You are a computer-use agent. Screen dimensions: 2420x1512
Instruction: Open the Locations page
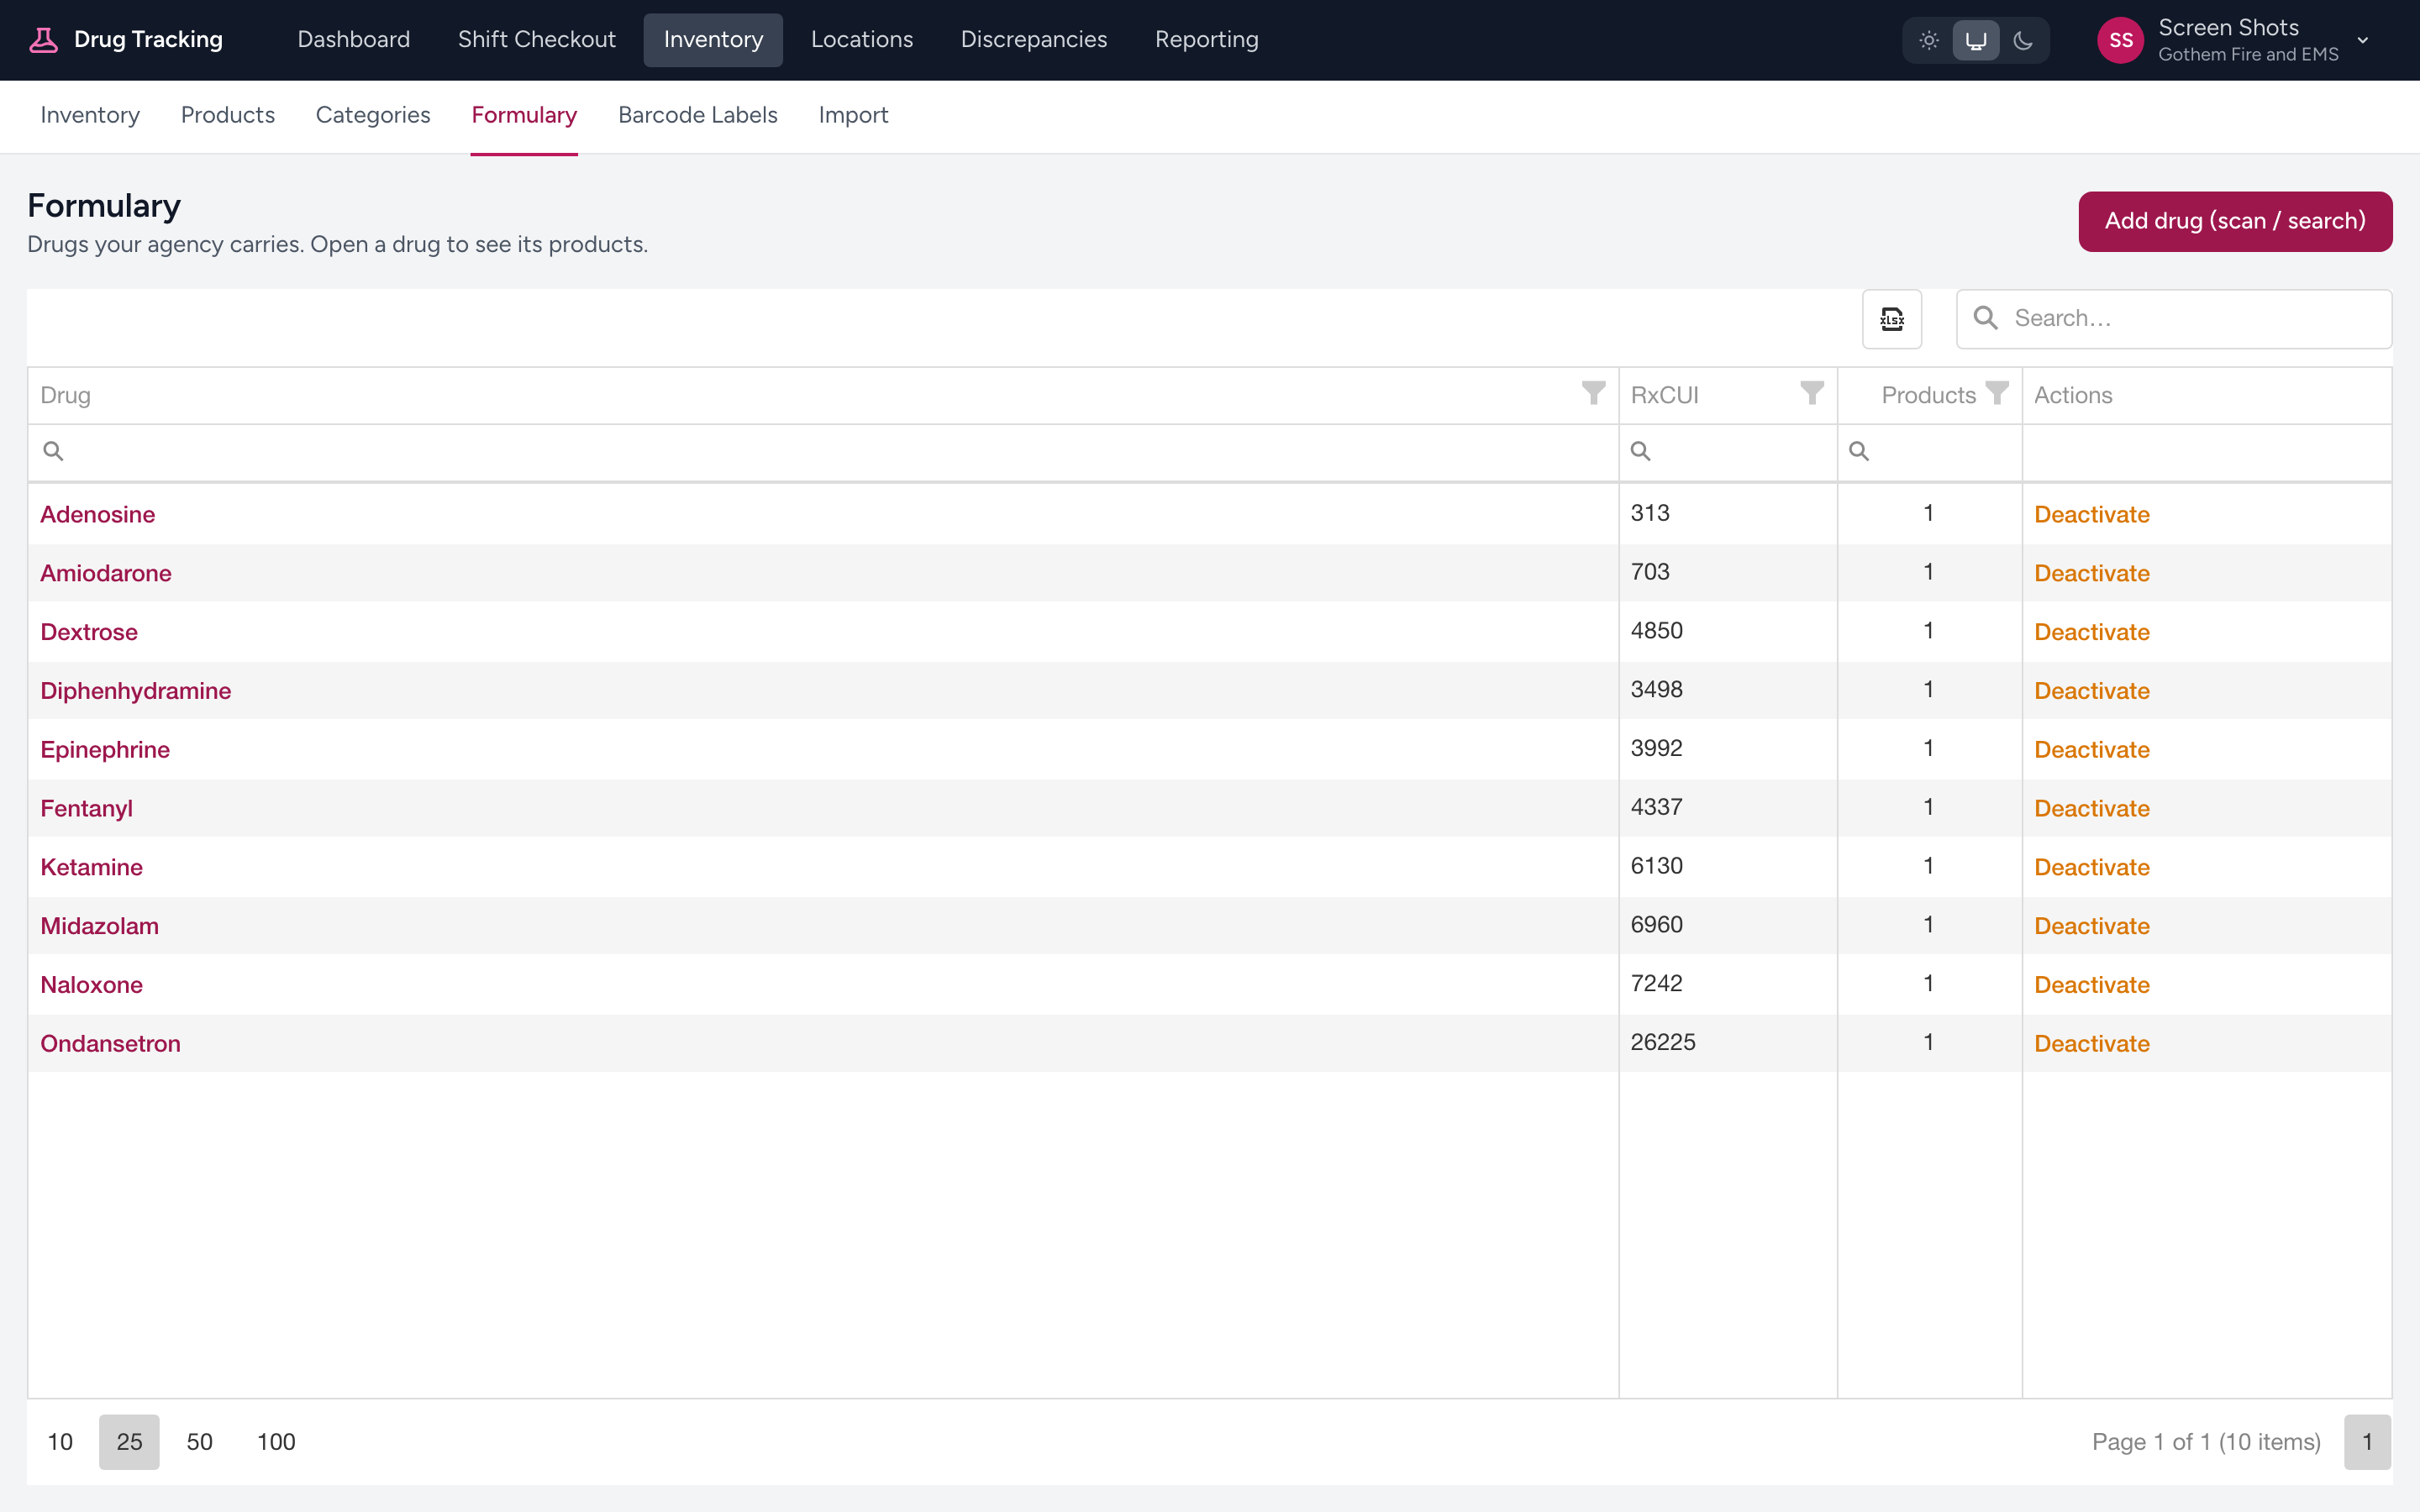click(x=862, y=40)
